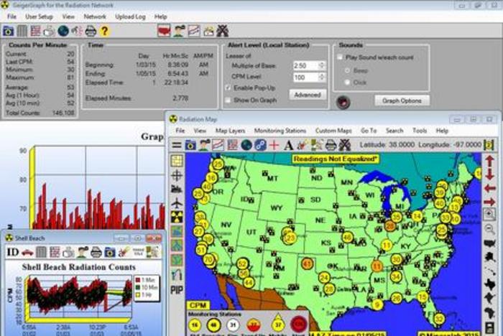Screen dimensions: 503x336
Task: Open the Network menu
Action: click(95, 17)
